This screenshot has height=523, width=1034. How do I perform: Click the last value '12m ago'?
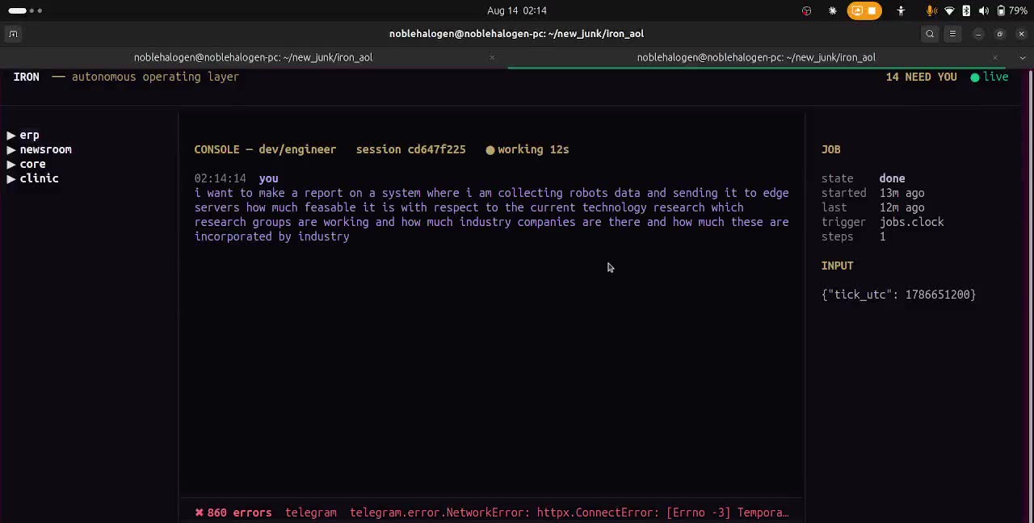click(x=902, y=208)
